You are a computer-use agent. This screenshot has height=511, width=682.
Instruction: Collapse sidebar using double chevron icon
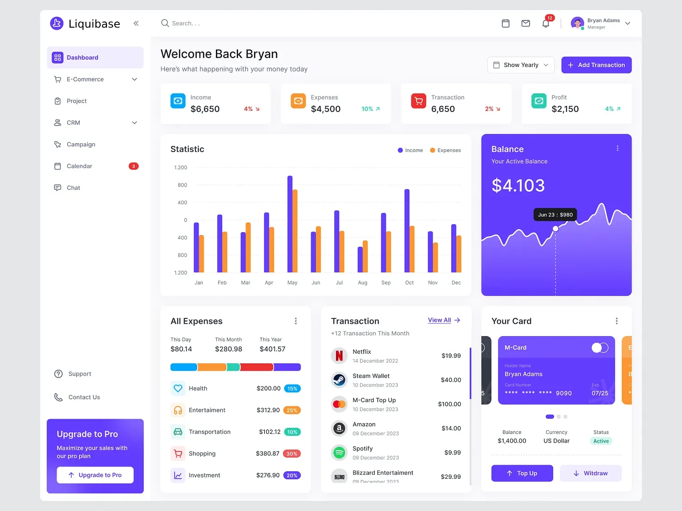pyautogui.click(x=136, y=24)
